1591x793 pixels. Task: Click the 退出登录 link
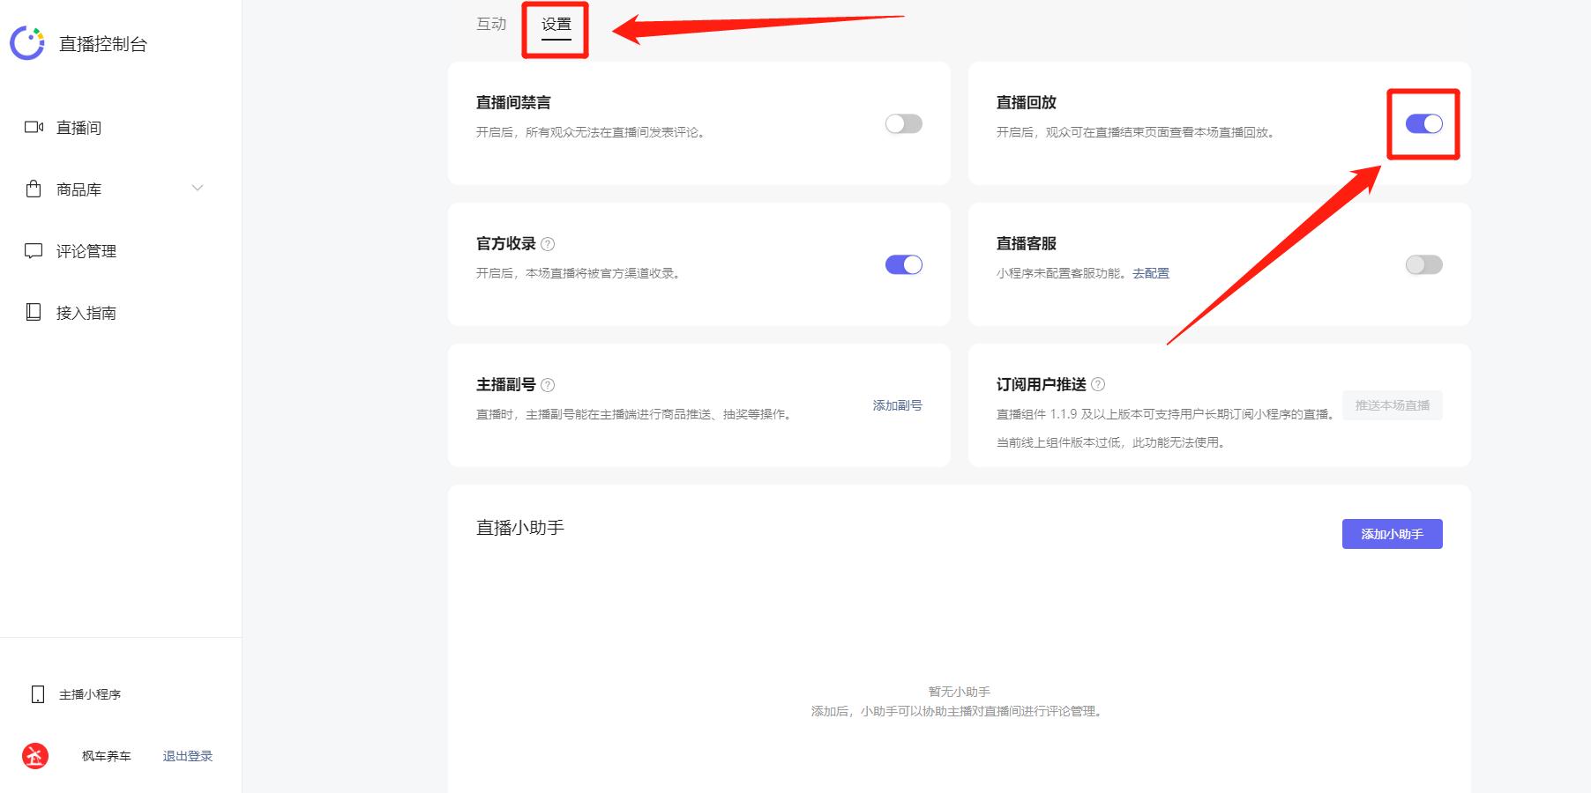coord(188,756)
